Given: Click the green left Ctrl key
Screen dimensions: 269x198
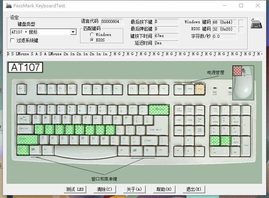Looking at the screenshot, I should pos(23,150).
